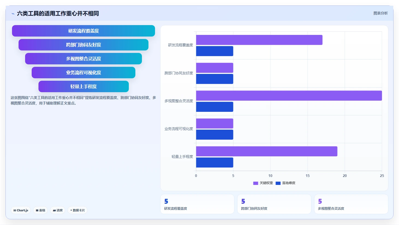This screenshot has width=399, height=225.
Task: Toggle the 关键权重 legend purple swatch
Action: 256,183
